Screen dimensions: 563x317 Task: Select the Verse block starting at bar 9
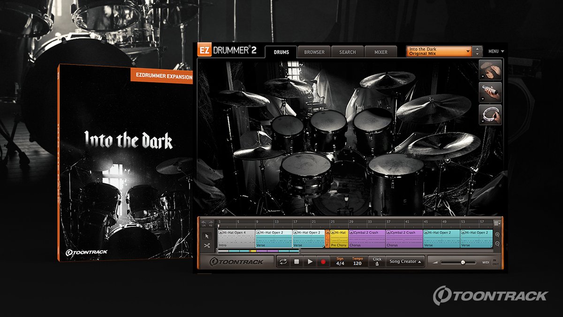point(274,239)
